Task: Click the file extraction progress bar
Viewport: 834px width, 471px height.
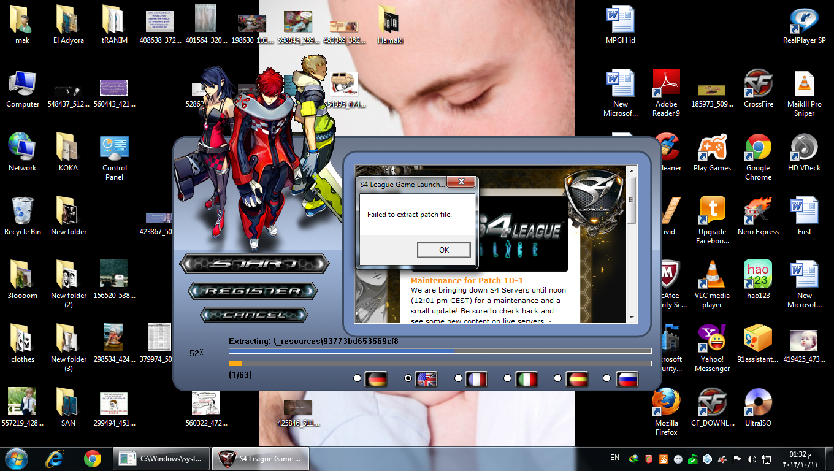Action: click(440, 351)
